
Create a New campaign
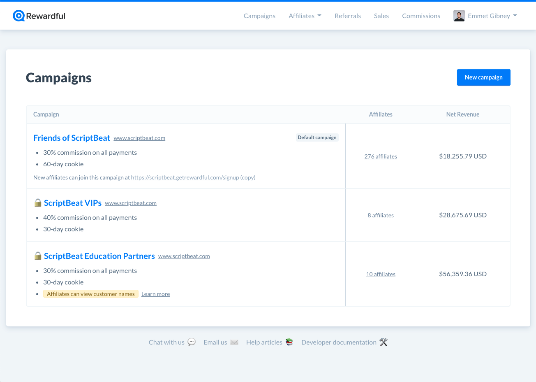pyautogui.click(x=484, y=77)
